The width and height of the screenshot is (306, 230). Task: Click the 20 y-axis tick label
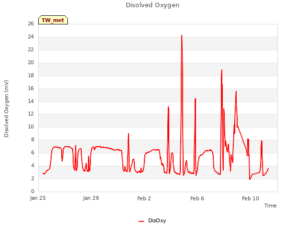(31, 62)
